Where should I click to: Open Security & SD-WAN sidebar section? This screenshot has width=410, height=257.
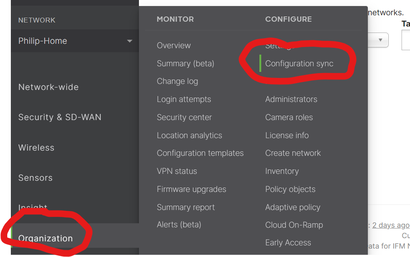pyautogui.click(x=60, y=117)
